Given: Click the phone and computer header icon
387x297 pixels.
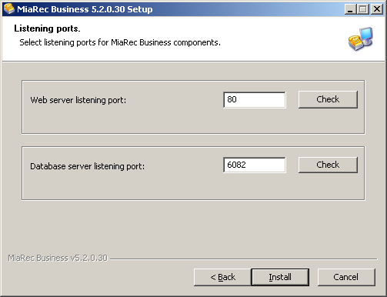Looking at the screenshot, I should (360, 38).
